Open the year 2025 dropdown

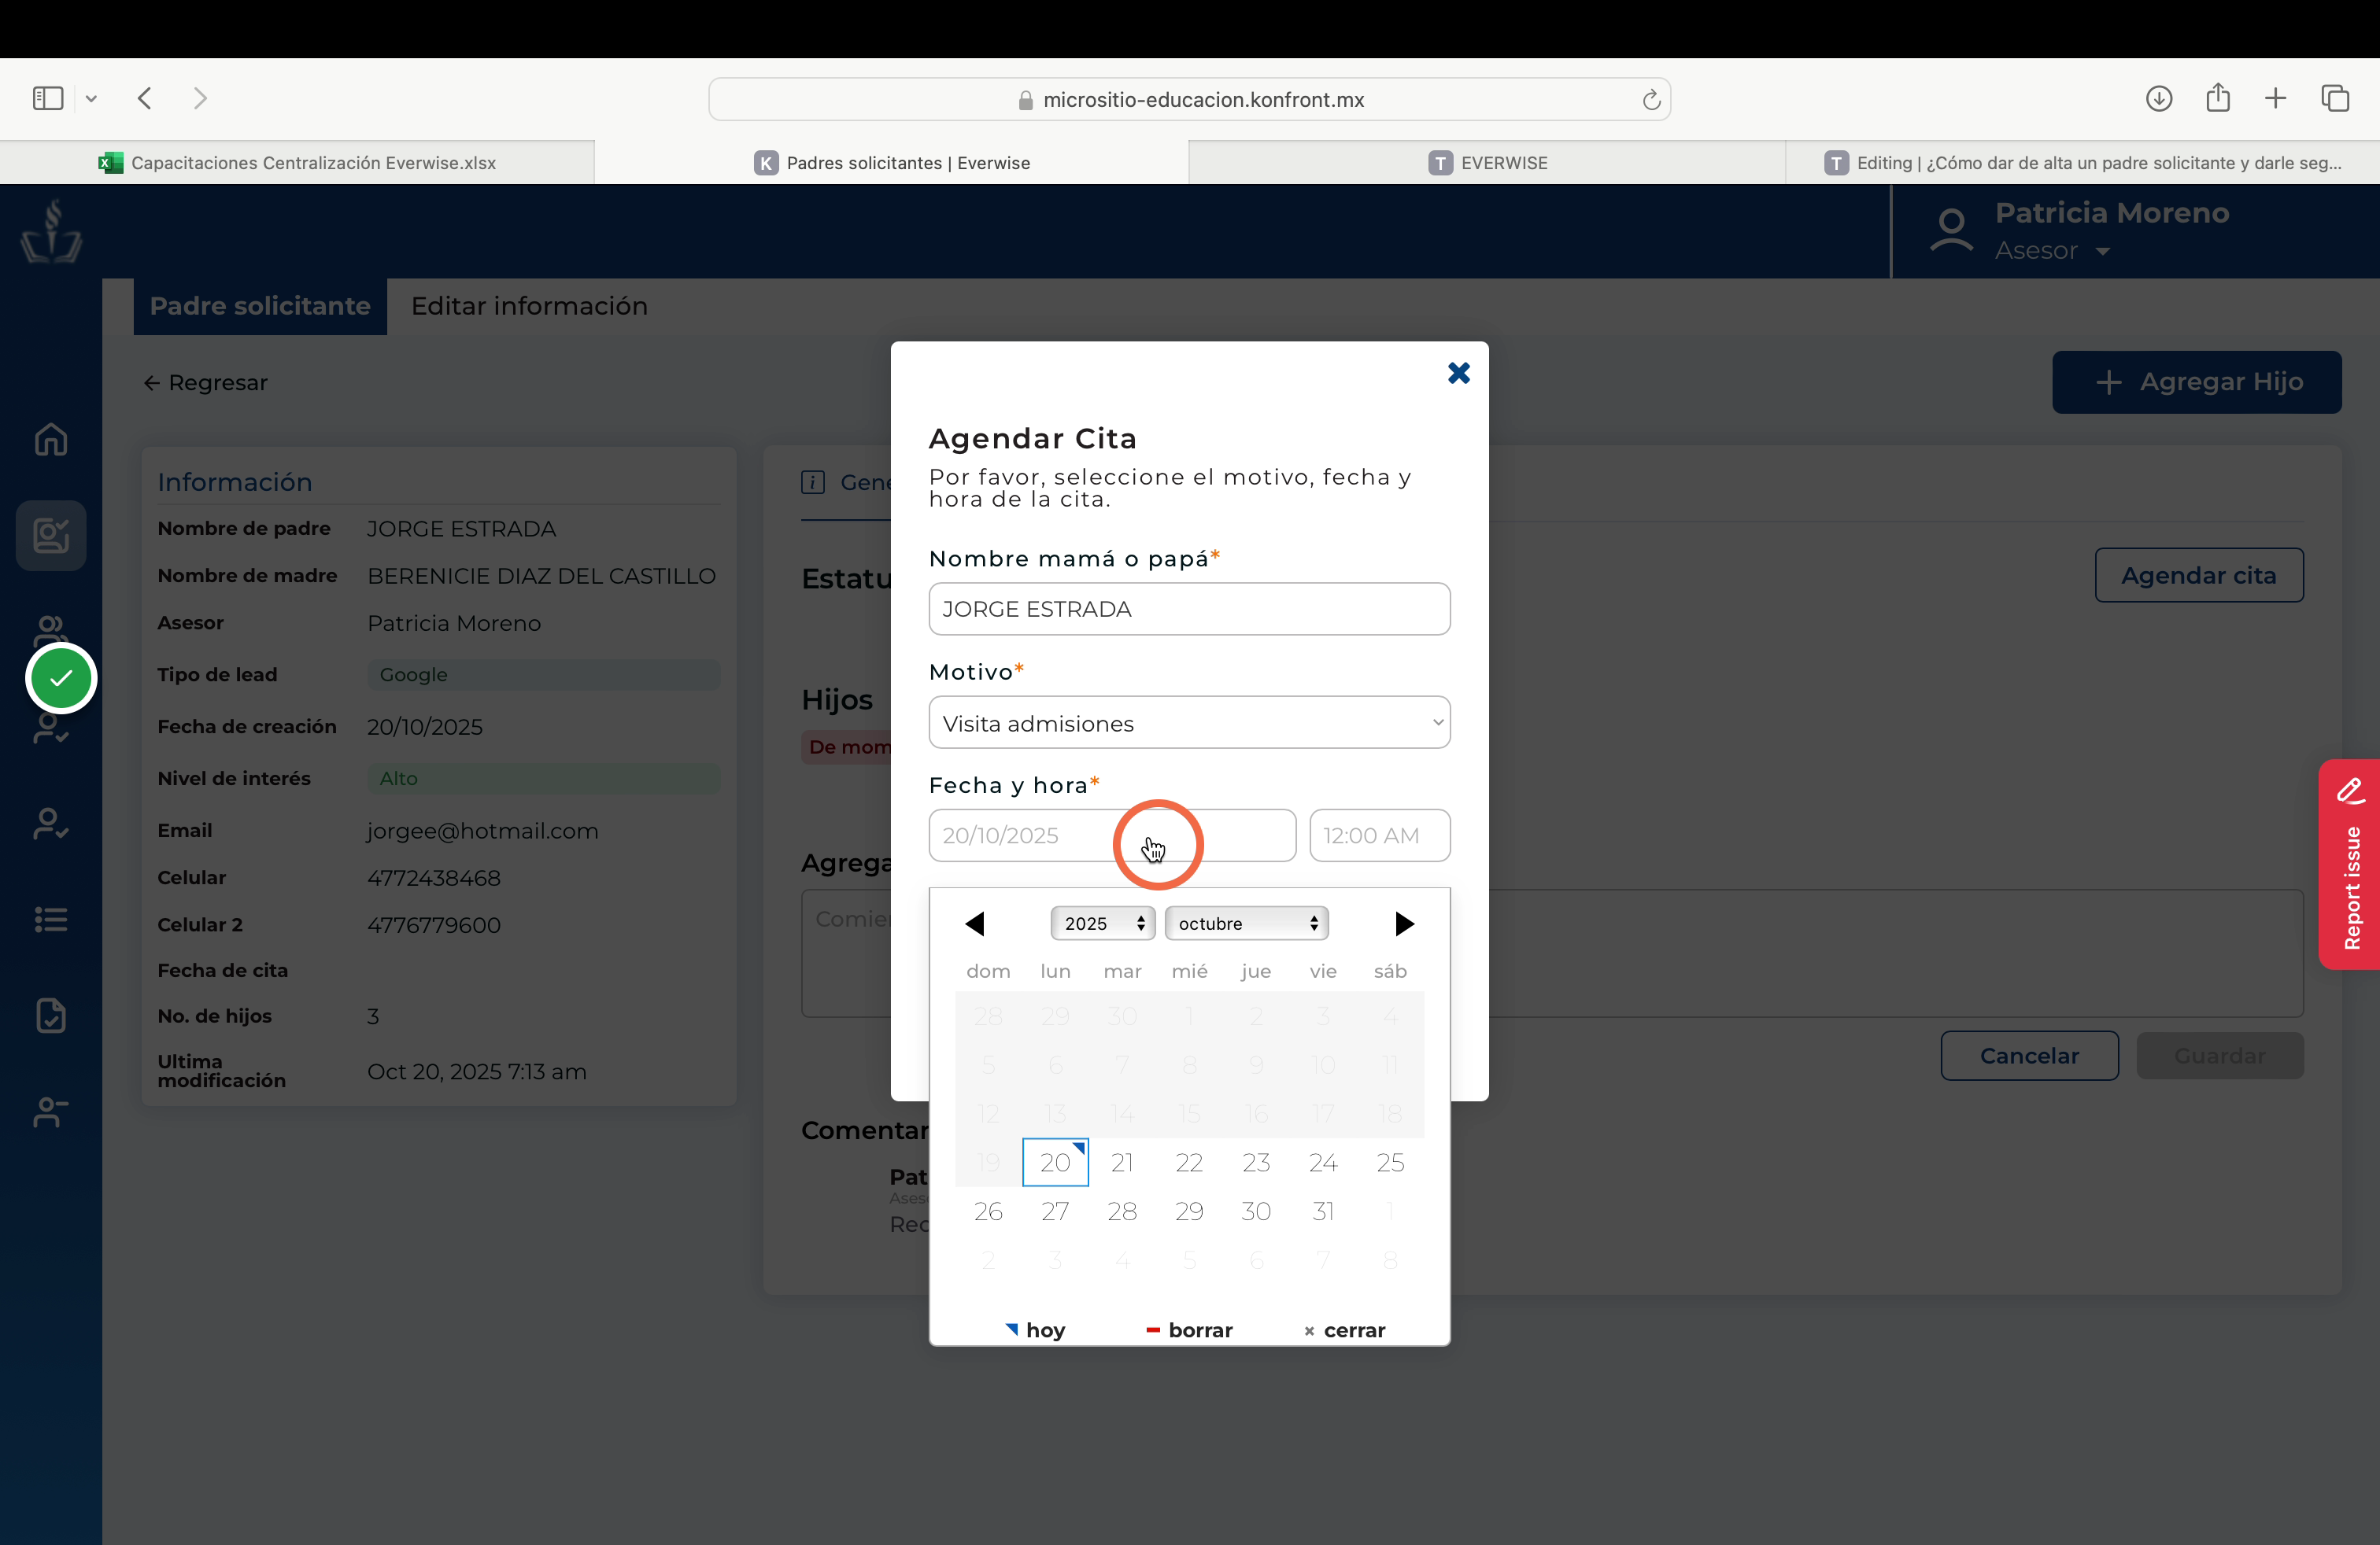pos(1102,924)
